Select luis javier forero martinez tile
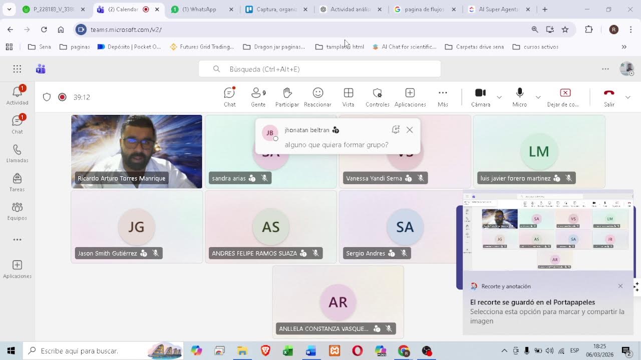 539,151
